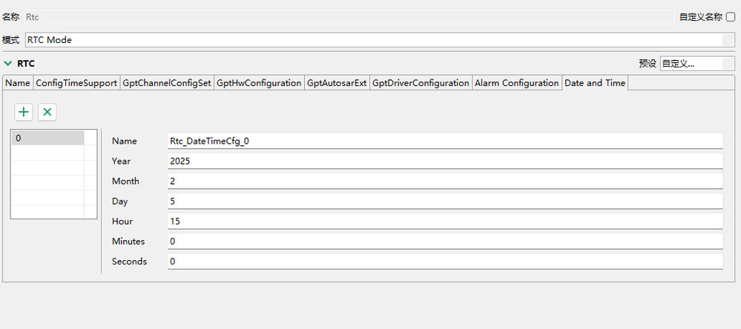Switch to the Name tab
Viewport: 741px width, 329px height.
pyautogui.click(x=18, y=83)
